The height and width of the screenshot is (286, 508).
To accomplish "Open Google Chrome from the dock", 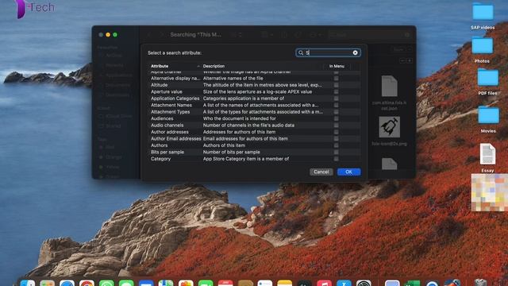I will [87, 284].
